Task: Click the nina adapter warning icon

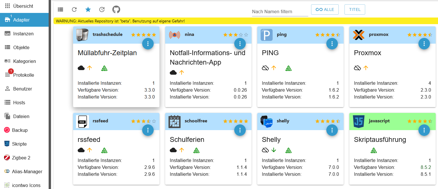Action: pos(174,35)
